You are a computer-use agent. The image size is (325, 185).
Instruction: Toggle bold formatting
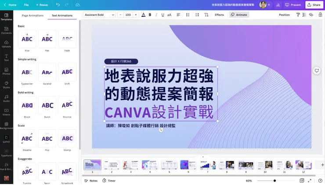coord(150,15)
